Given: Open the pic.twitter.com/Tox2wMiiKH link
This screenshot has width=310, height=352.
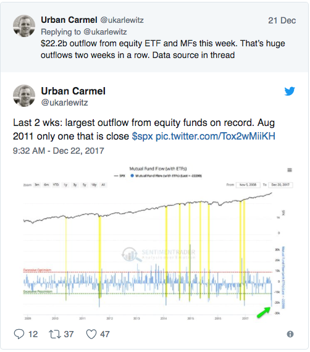Looking at the screenshot, I should [x=216, y=136].
